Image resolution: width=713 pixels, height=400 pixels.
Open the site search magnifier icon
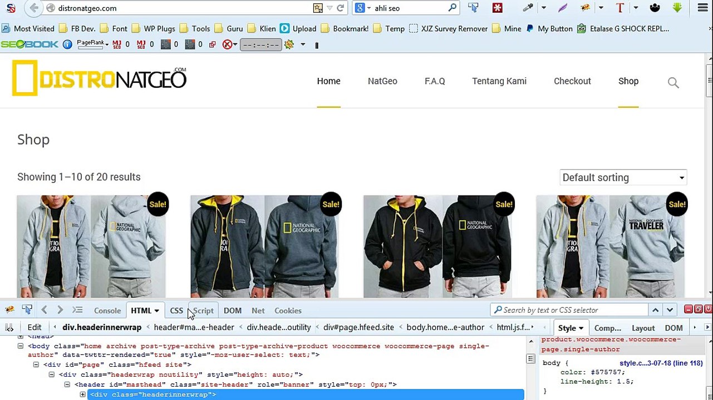673,83
